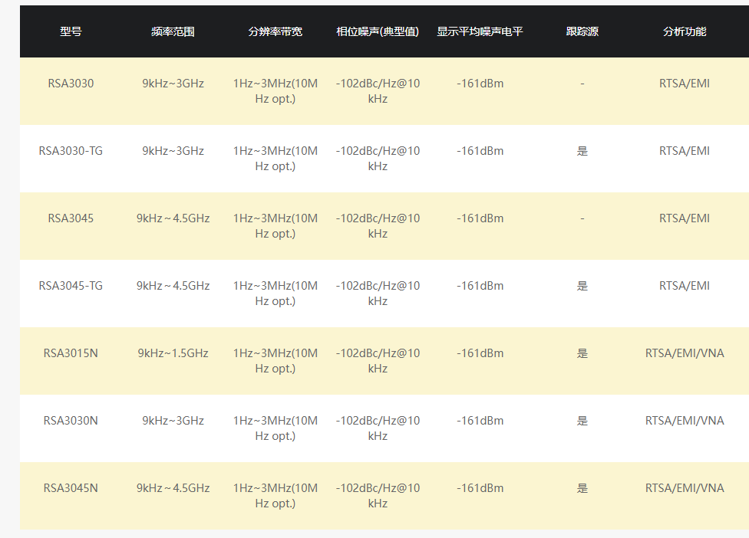Click the 是 tracking source cell for RSA3030N

tap(582, 421)
